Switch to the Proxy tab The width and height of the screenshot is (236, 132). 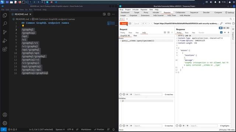click(146, 12)
